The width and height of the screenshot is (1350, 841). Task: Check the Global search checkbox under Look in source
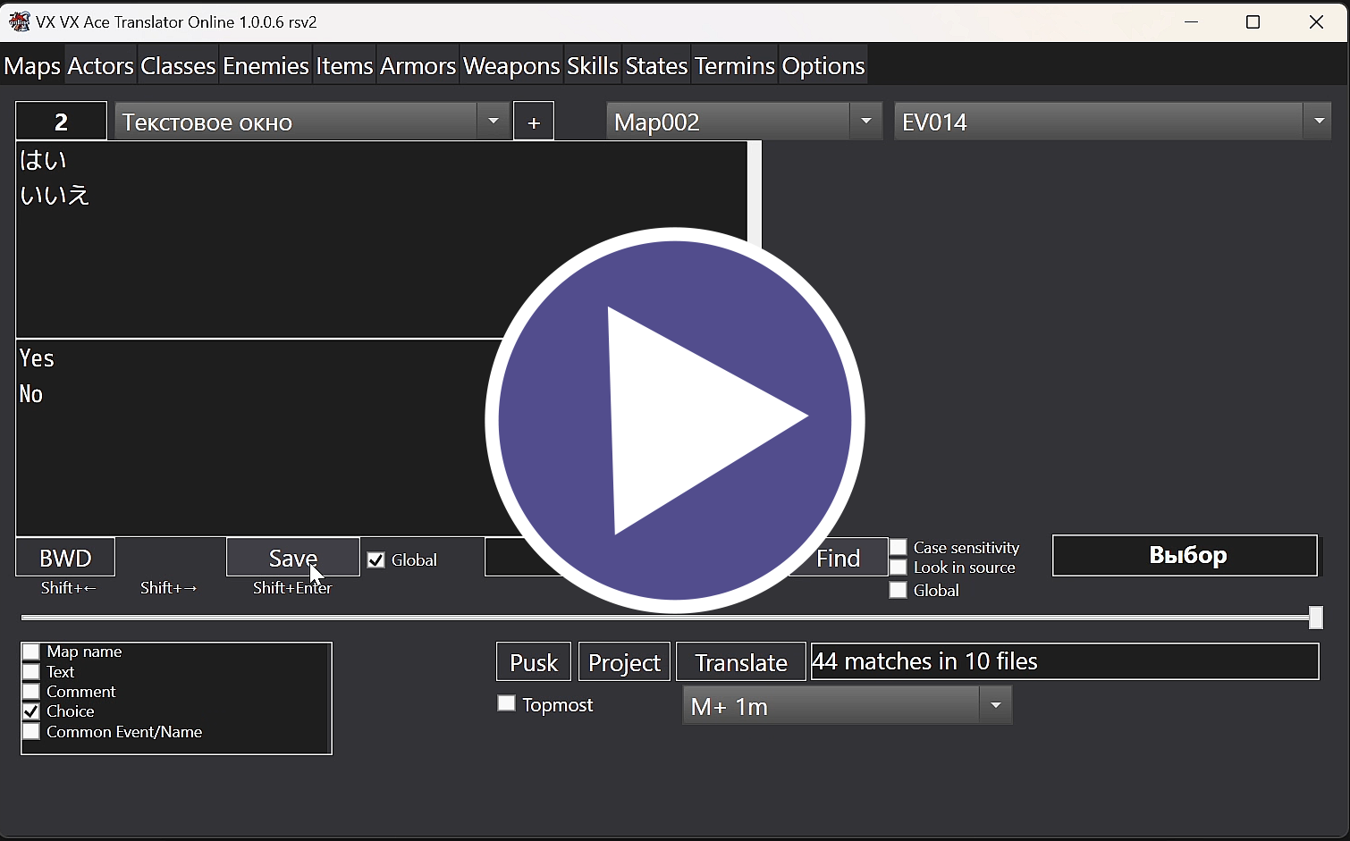pyautogui.click(x=899, y=590)
